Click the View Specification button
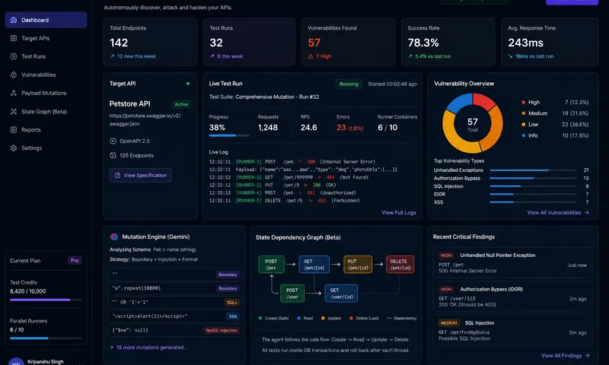 140,176
